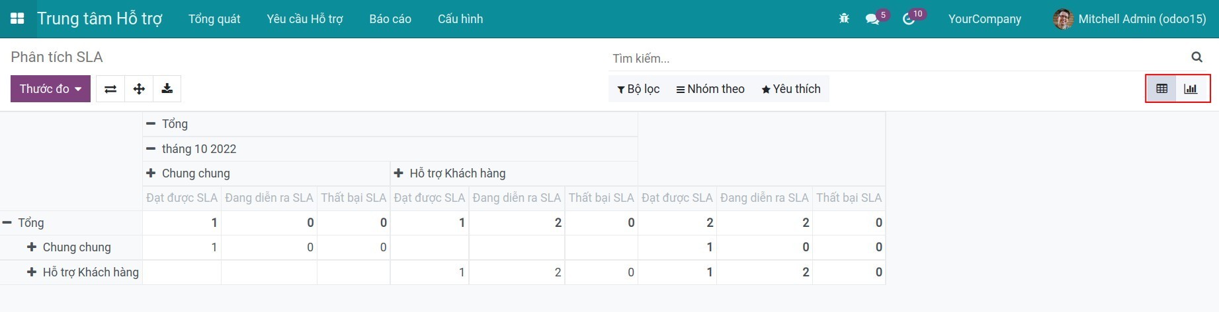Switch to pivot table view
1219x312 pixels.
(1161, 89)
